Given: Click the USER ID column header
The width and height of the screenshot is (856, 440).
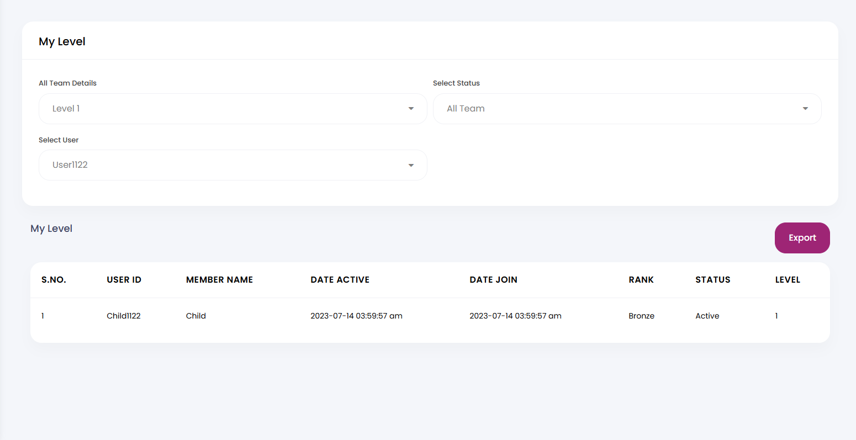Looking at the screenshot, I should pyautogui.click(x=124, y=280).
